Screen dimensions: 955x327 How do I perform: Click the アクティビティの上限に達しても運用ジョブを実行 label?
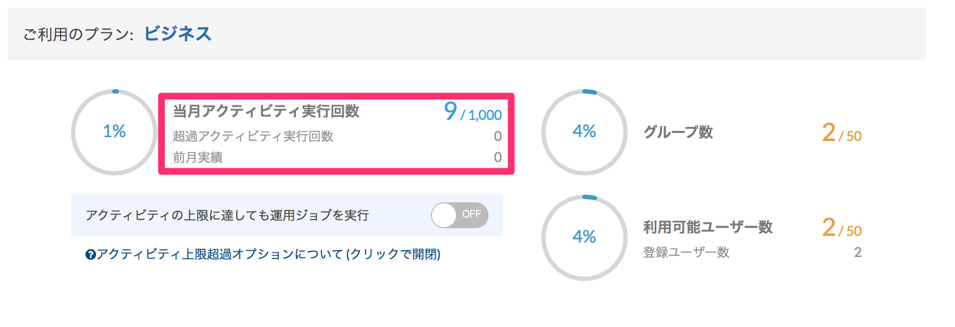tap(227, 215)
